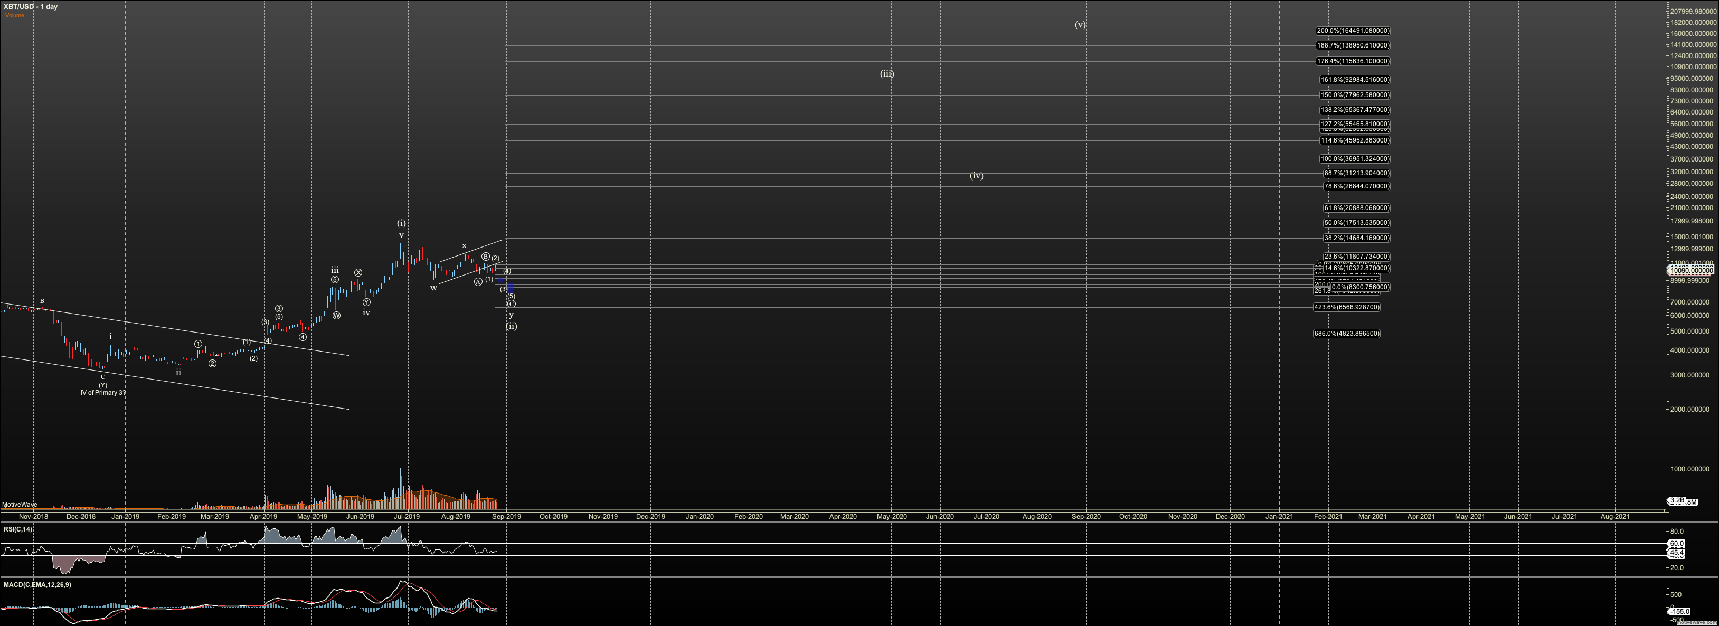Select the 78.6% (26844.07) Fibonacci label
This screenshot has width=1719, height=626.
tap(1357, 186)
